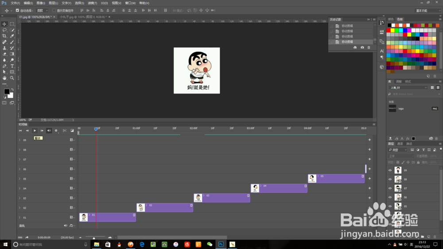Select the Hand tool

coord(4,78)
